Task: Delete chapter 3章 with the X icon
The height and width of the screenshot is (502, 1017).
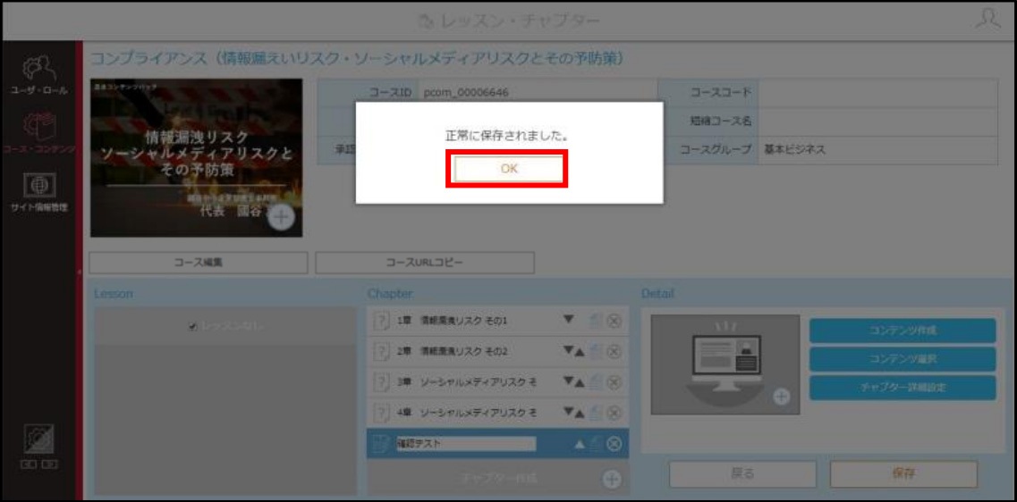Action: (x=614, y=382)
